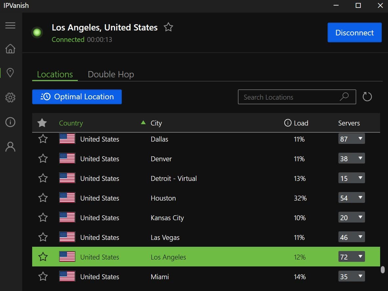The width and height of the screenshot is (388, 291).
Task: Close the IPVanish window
Action: (380, 6)
